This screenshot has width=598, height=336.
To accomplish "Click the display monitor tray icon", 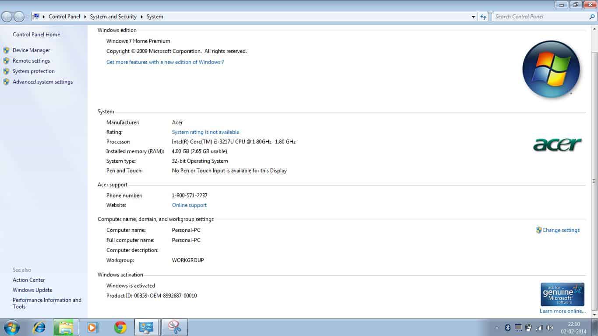I will [x=518, y=327].
